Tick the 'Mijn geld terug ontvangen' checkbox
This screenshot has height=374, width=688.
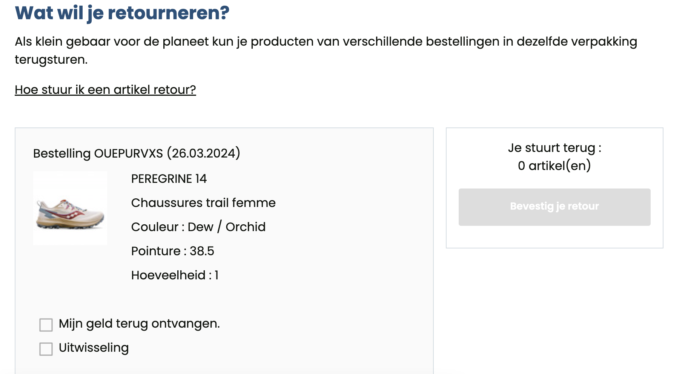(x=46, y=325)
